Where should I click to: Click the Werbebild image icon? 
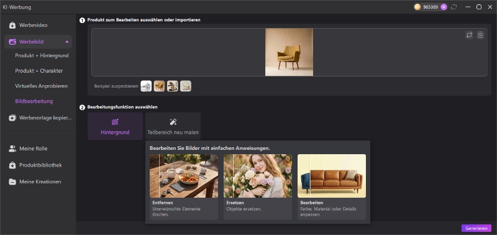[x=12, y=42]
